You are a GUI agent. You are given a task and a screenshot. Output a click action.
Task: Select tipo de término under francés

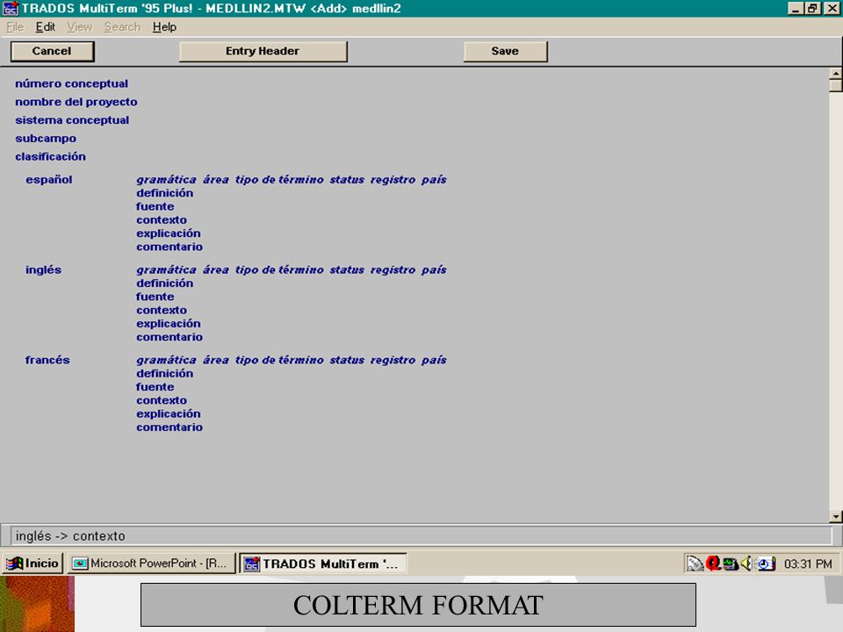click(279, 361)
